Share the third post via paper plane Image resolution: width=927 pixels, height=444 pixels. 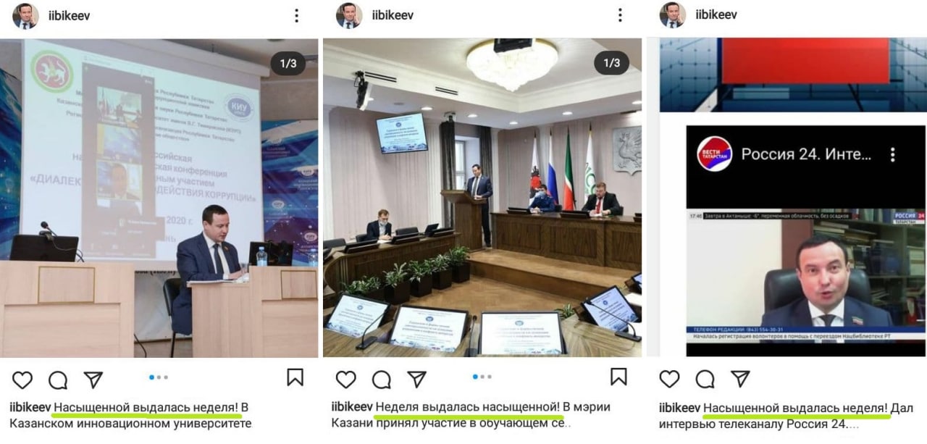740,380
